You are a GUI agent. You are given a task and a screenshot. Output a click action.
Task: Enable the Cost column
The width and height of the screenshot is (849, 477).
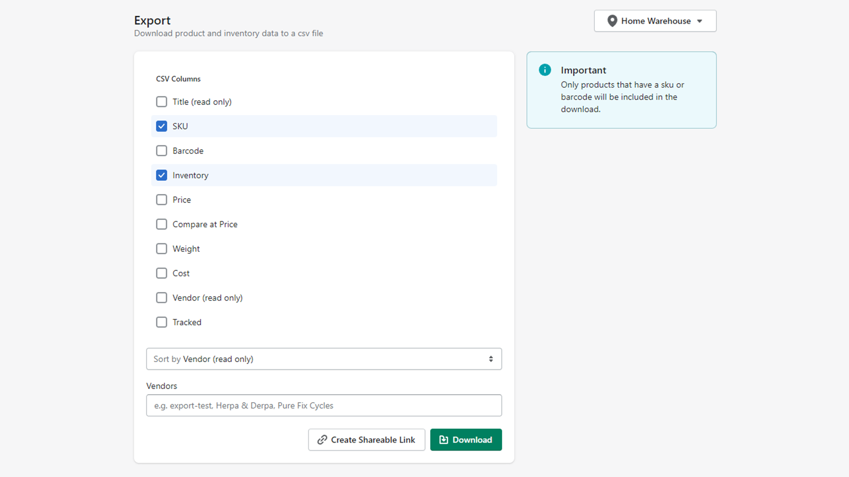point(161,273)
